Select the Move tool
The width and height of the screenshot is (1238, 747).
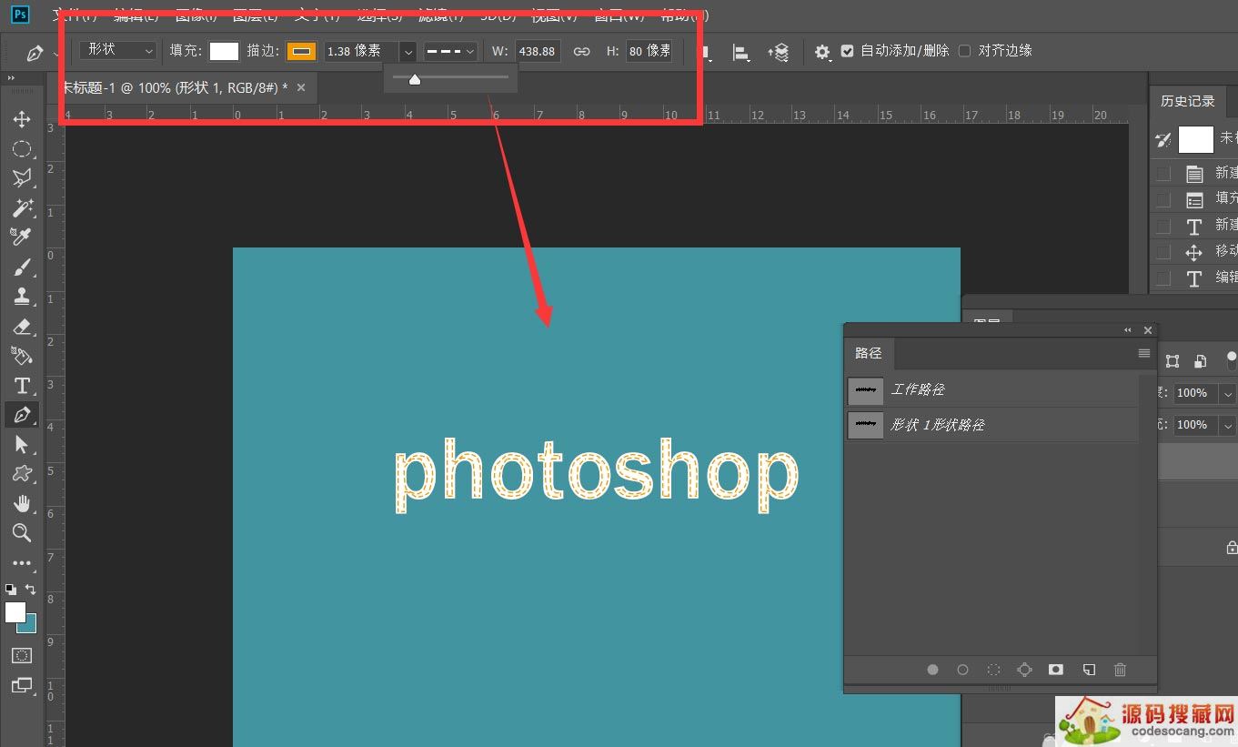[22, 119]
